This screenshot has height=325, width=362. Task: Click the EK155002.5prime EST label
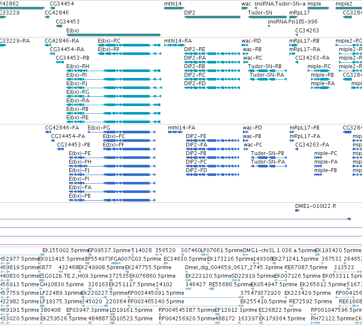[66, 250]
